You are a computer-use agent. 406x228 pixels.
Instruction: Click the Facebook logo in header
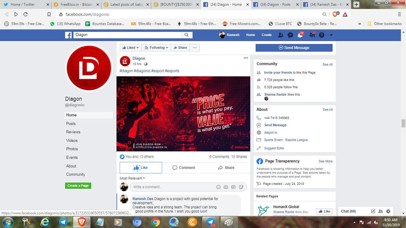(x=69, y=35)
